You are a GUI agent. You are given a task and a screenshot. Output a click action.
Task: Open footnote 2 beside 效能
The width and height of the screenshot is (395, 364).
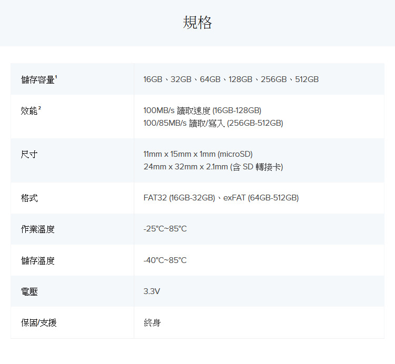pos(39,108)
